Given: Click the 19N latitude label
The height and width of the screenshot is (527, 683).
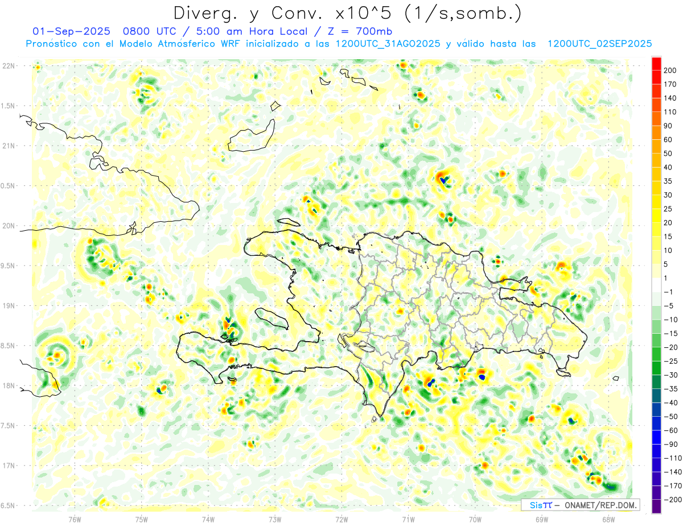Looking at the screenshot, I should [x=9, y=306].
